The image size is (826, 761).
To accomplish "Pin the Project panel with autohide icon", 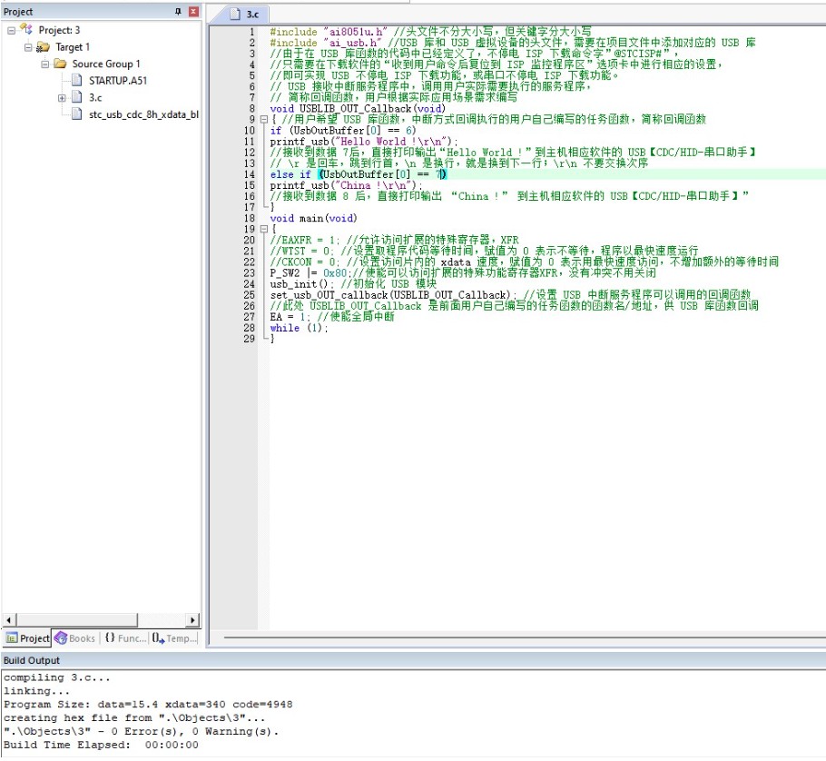I will point(178,12).
